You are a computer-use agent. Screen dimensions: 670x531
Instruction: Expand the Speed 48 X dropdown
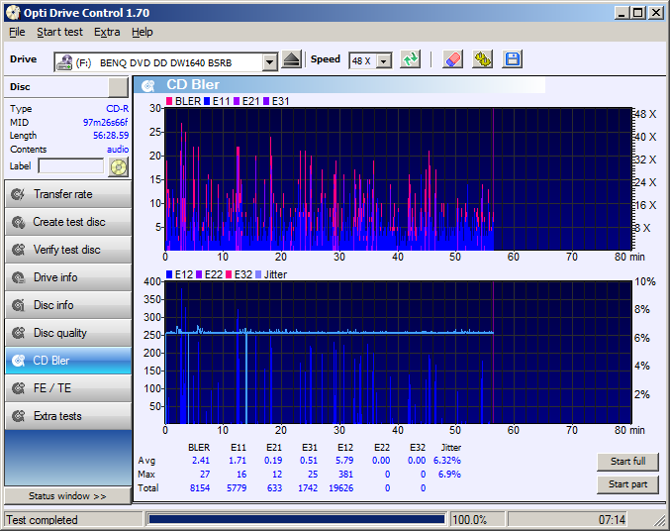point(384,61)
